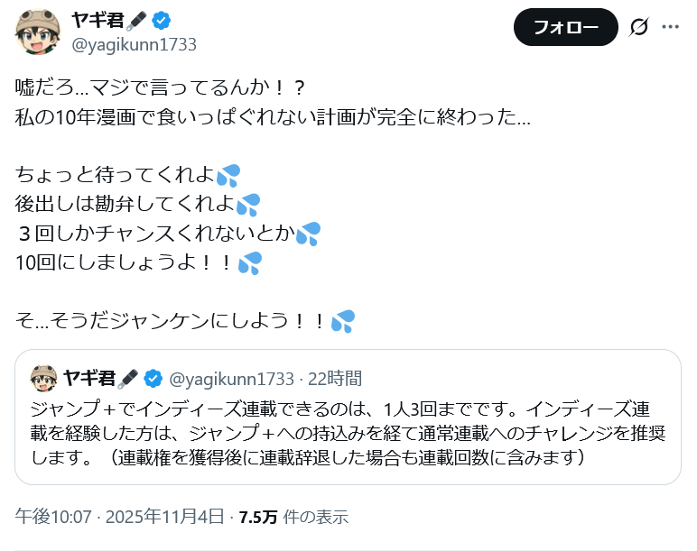Open the three-dot more options menu

(x=670, y=27)
